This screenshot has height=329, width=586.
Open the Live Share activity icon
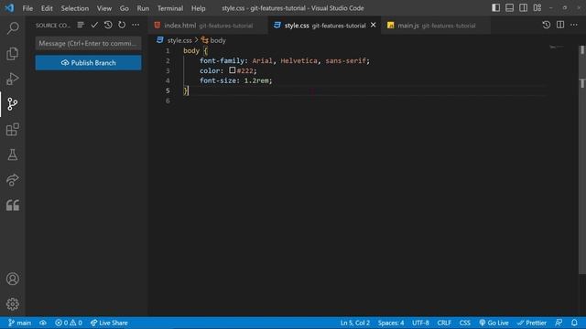pyautogui.click(x=13, y=180)
